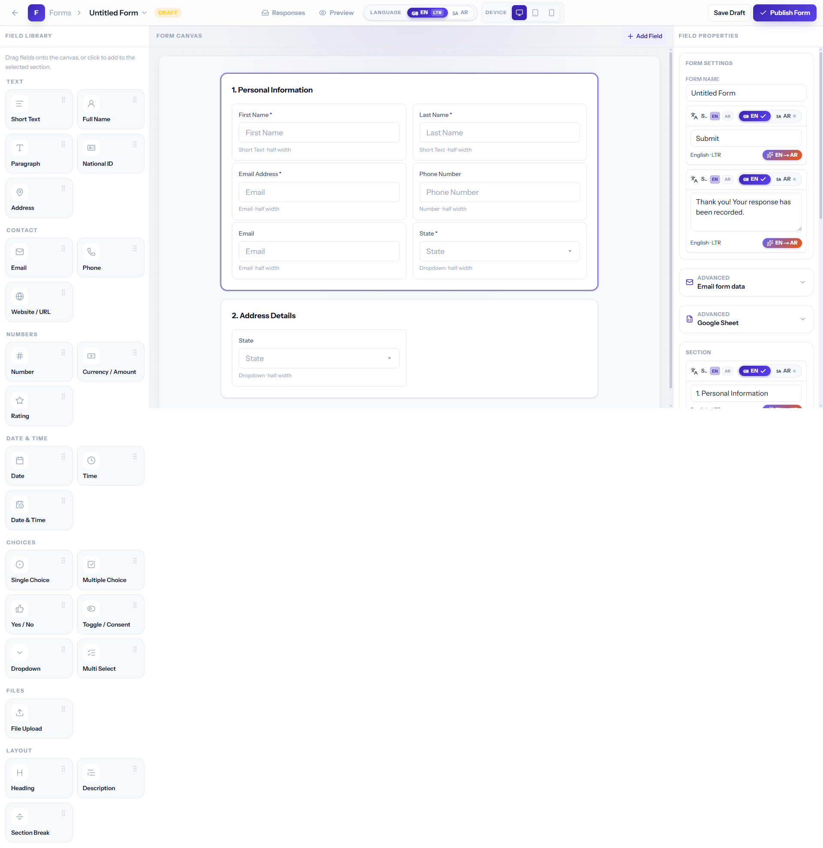Switch Submit button text language to AR
The width and height of the screenshot is (823, 848).
point(786,116)
